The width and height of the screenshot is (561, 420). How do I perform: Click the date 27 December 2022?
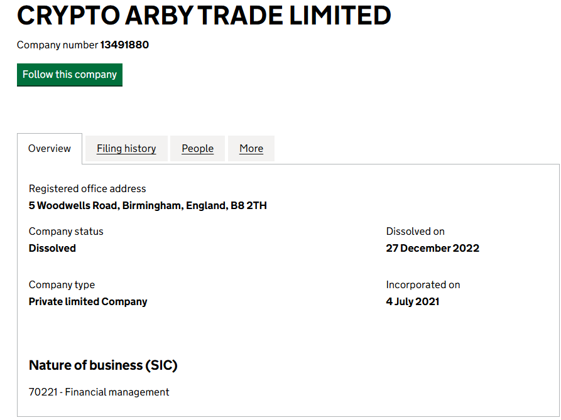coord(432,249)
